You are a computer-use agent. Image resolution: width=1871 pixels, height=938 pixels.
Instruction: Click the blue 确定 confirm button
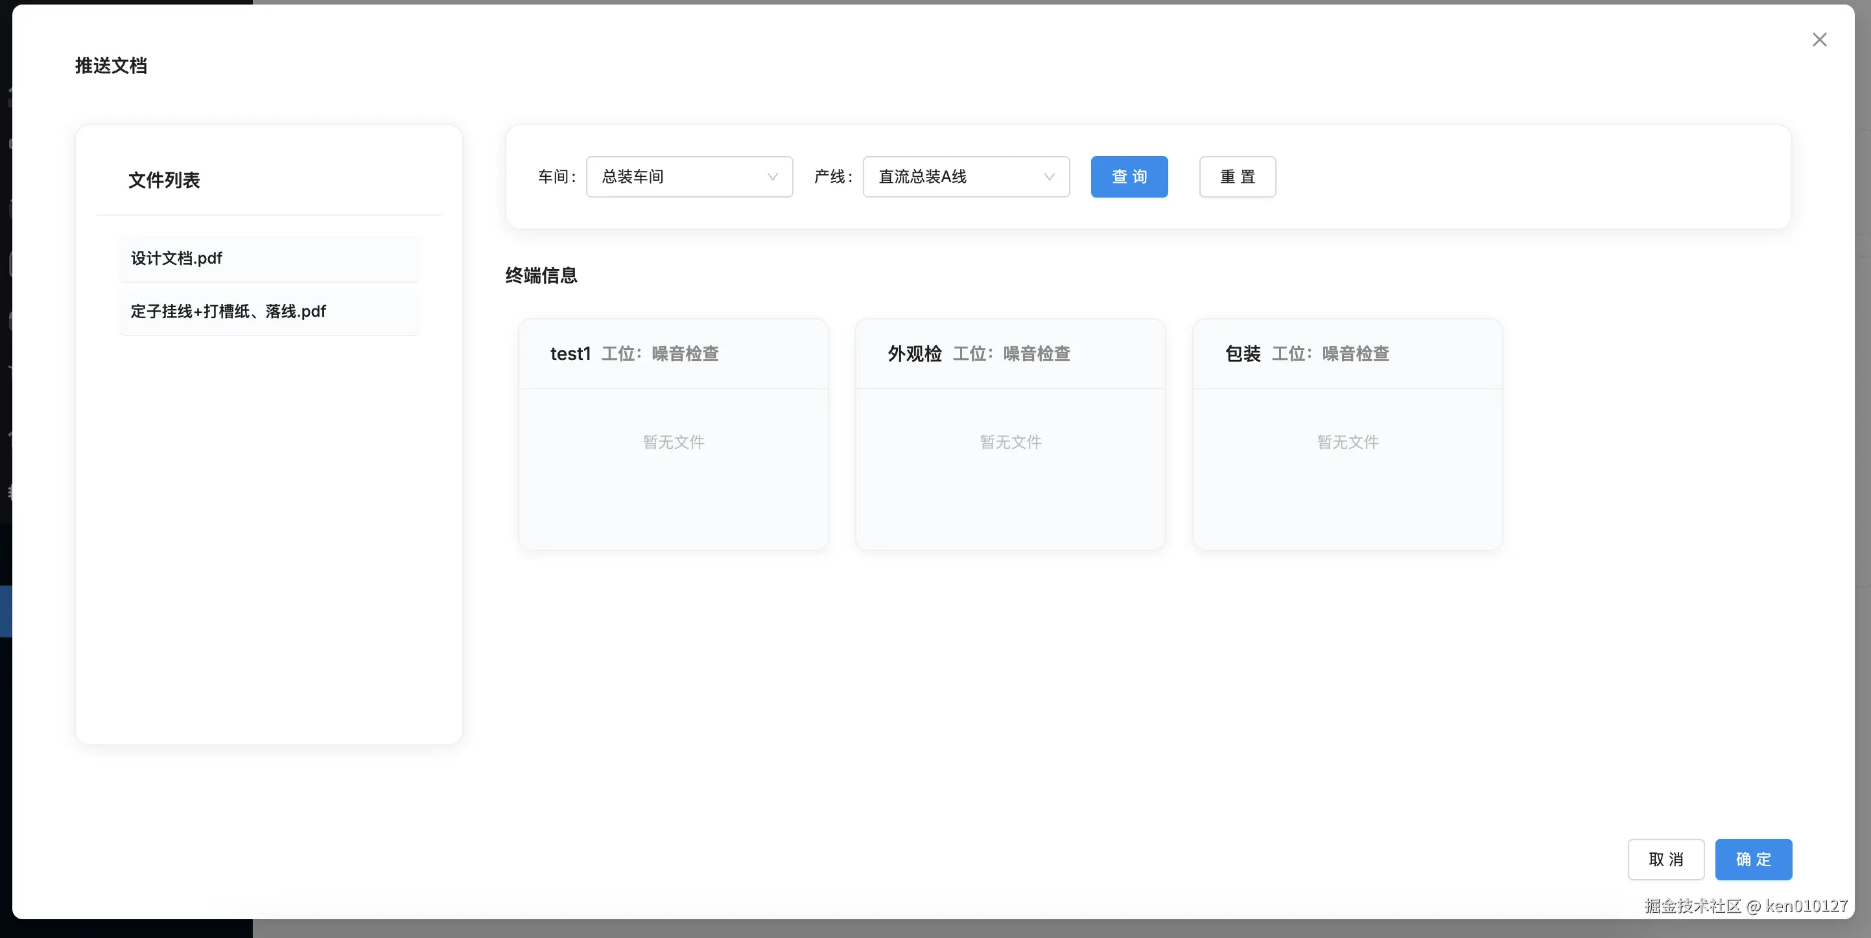(x=1754, y=860)
